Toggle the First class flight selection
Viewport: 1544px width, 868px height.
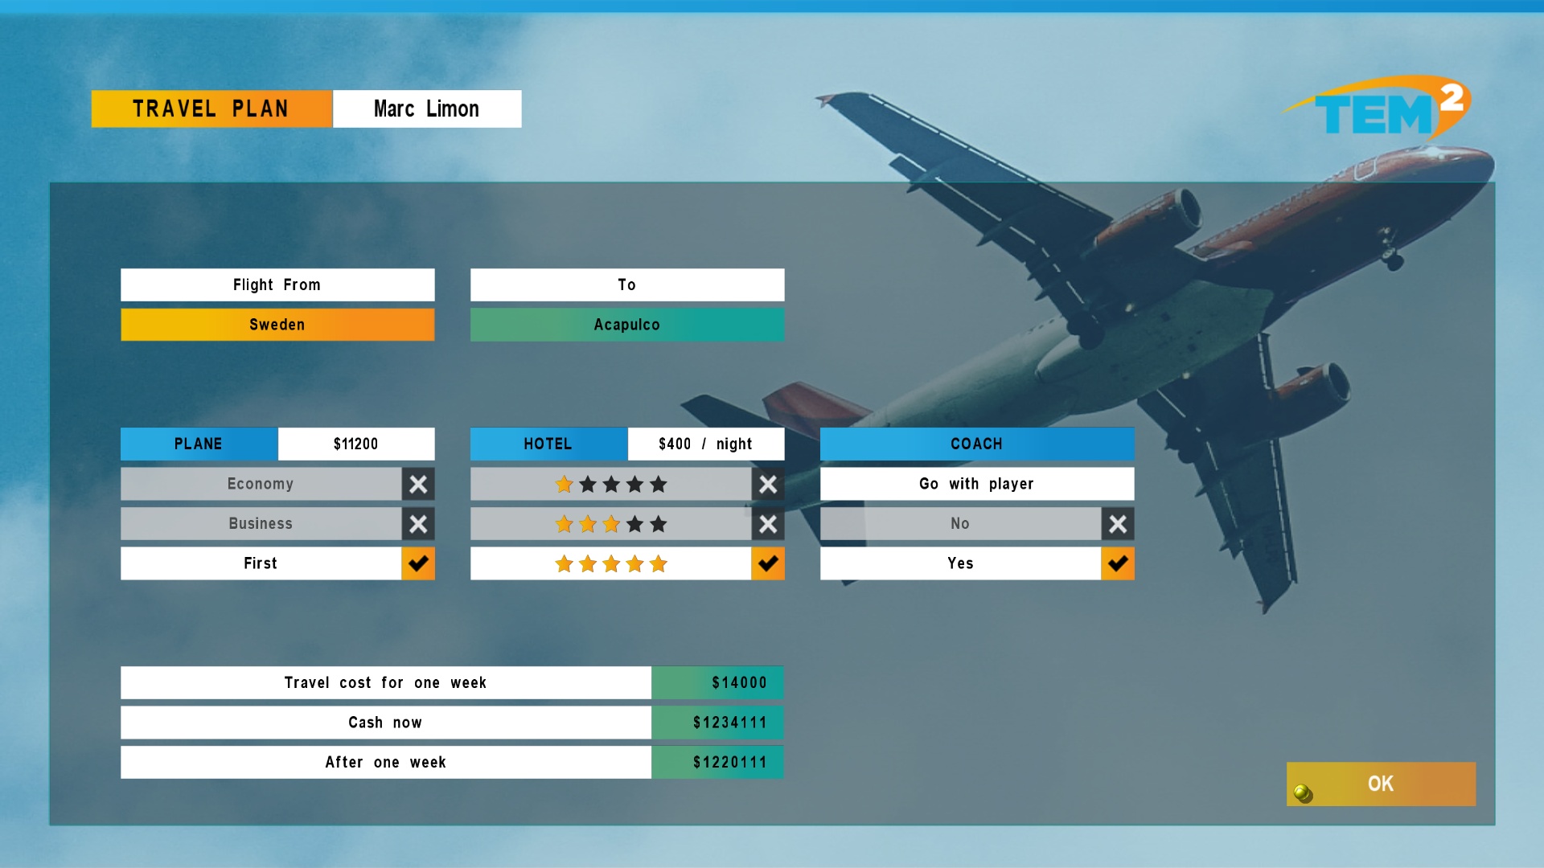418,563
